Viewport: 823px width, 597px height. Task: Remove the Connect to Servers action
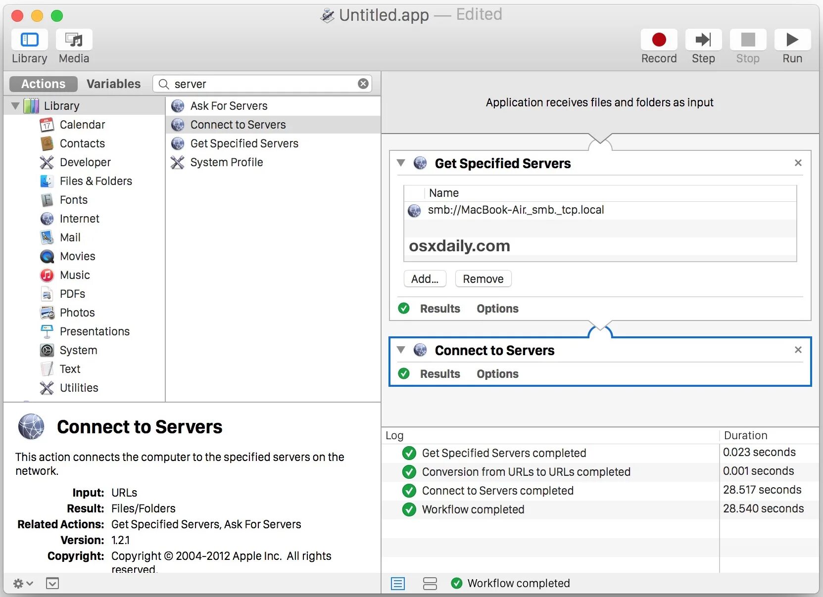pos(798,350)
